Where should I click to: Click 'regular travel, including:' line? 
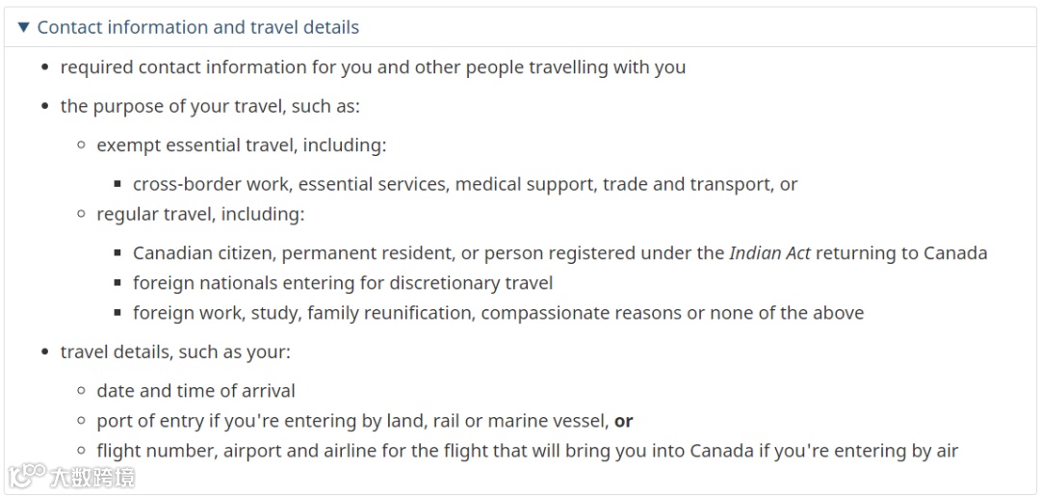[x=200, y=214]
